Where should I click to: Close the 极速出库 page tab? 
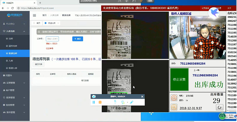pos(58,23)
